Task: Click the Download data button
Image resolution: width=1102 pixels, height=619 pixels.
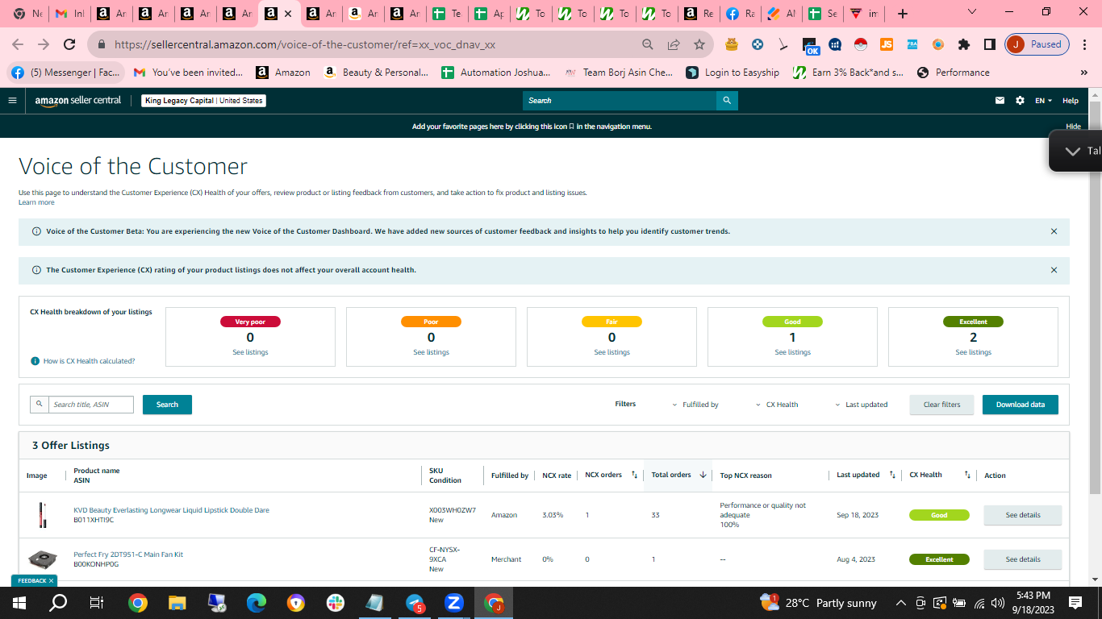Action: pyautogui.click(x=1021, y=405)
